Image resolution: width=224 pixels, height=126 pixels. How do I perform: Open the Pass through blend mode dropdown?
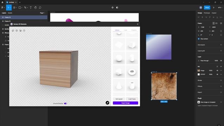205,61
